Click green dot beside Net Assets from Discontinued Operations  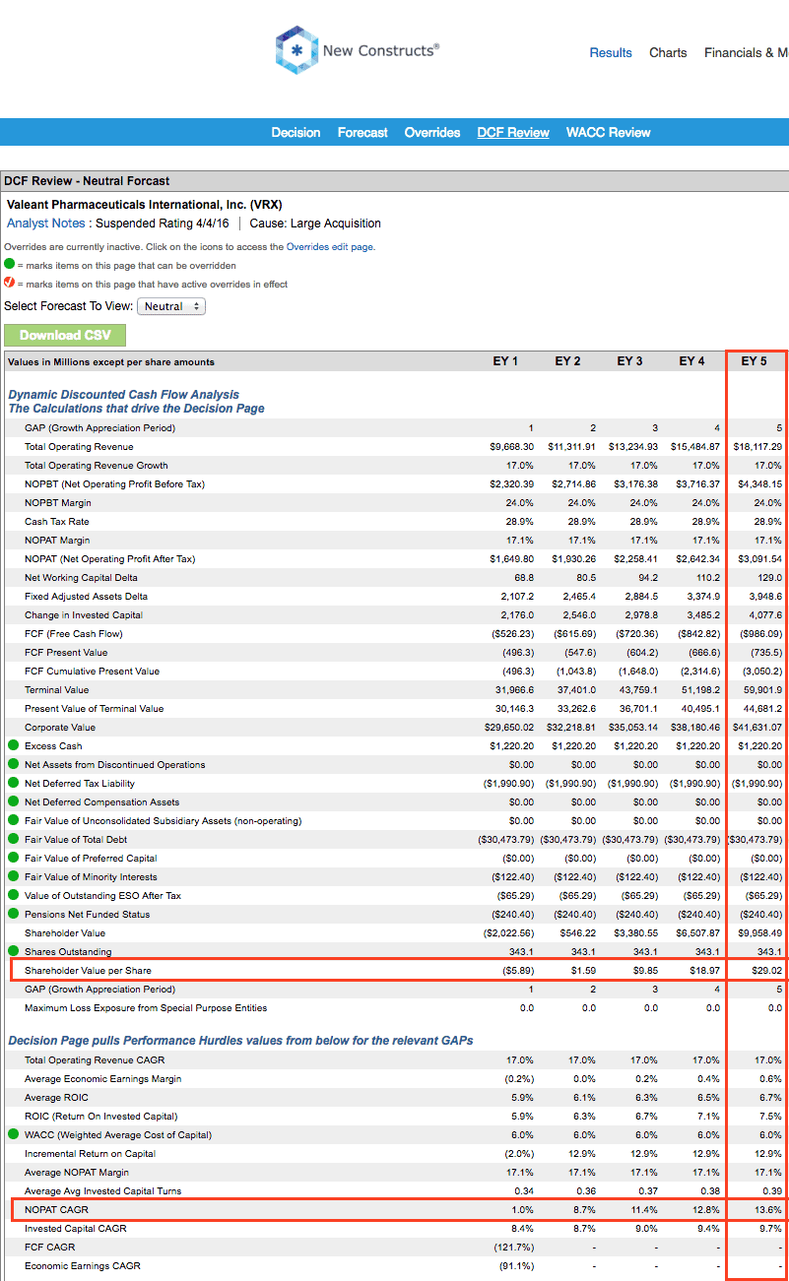tap(13, 764)
